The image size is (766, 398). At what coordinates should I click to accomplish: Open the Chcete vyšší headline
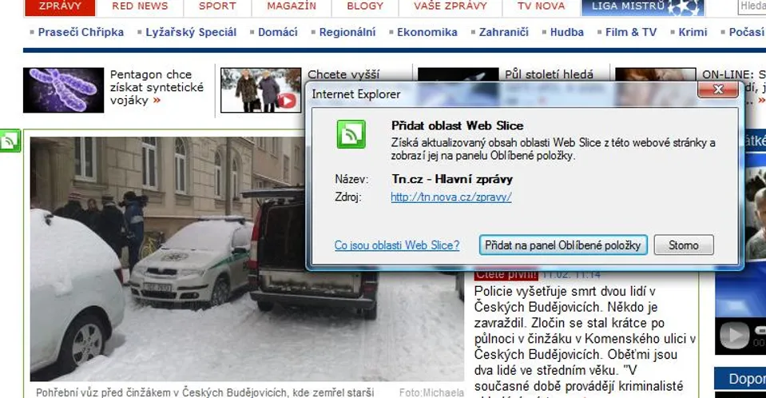[x=343, y=75]
